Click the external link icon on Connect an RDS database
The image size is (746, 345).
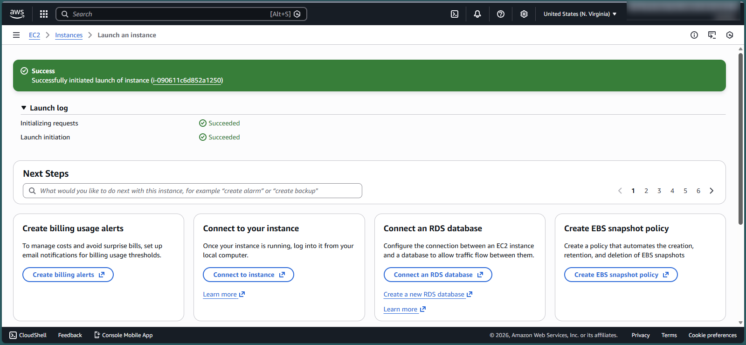(480, 275)
